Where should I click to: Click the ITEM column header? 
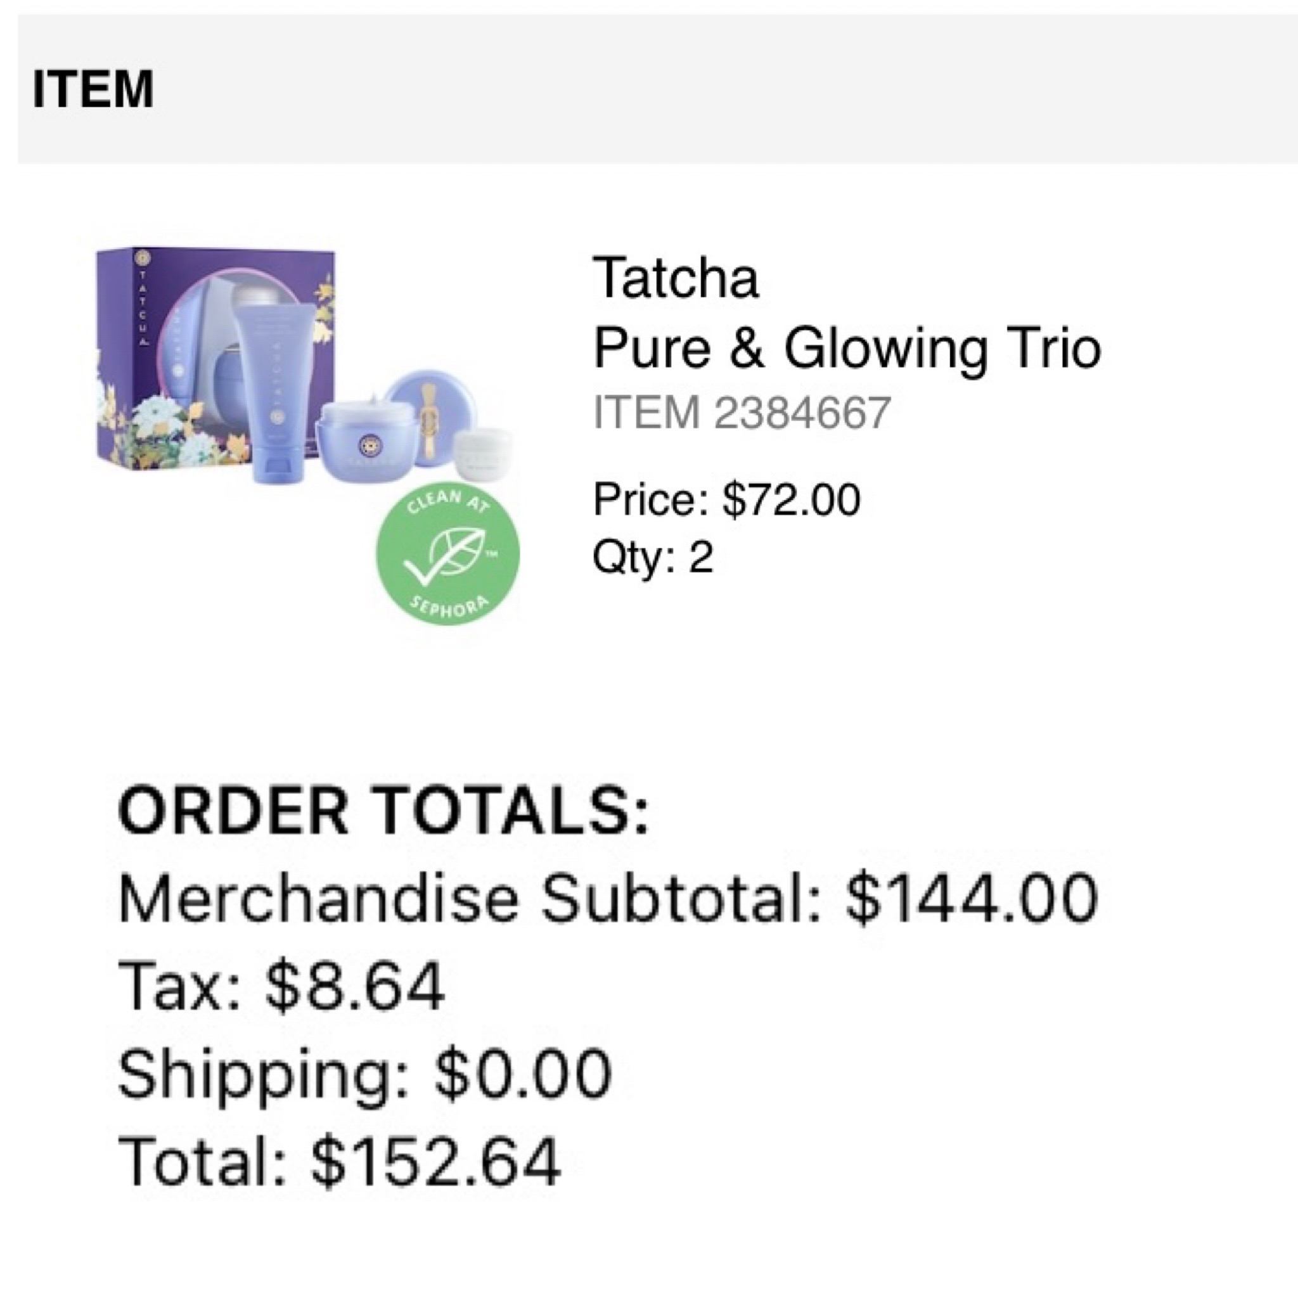[x=93, y=89]
